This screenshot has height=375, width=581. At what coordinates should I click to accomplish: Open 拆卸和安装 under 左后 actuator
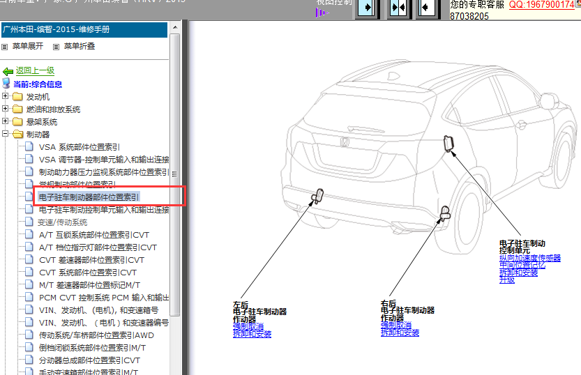pos(252,334)
